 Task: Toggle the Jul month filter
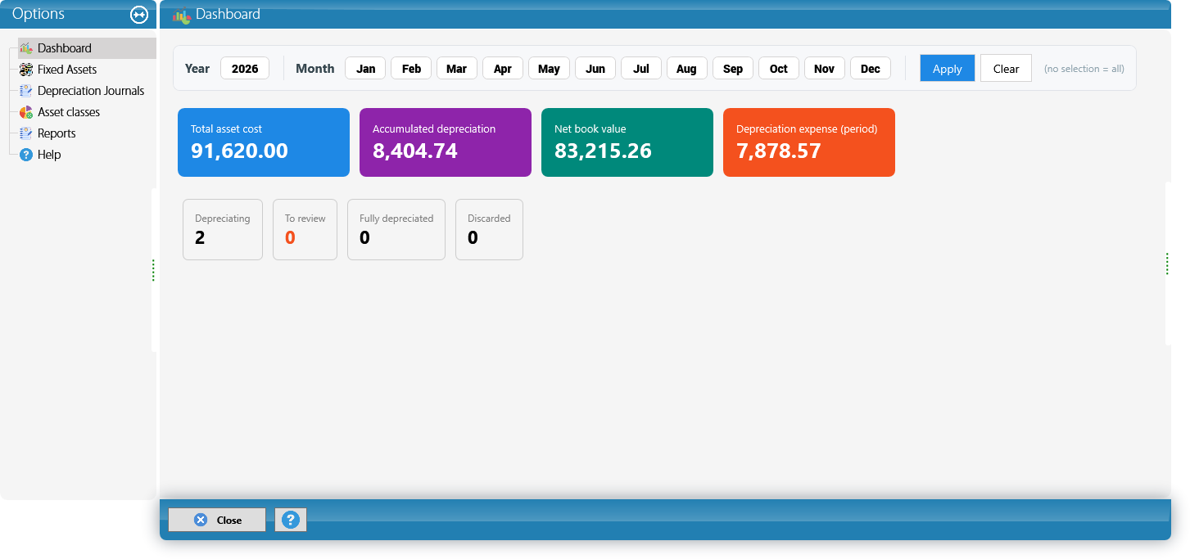click(641, 68)
